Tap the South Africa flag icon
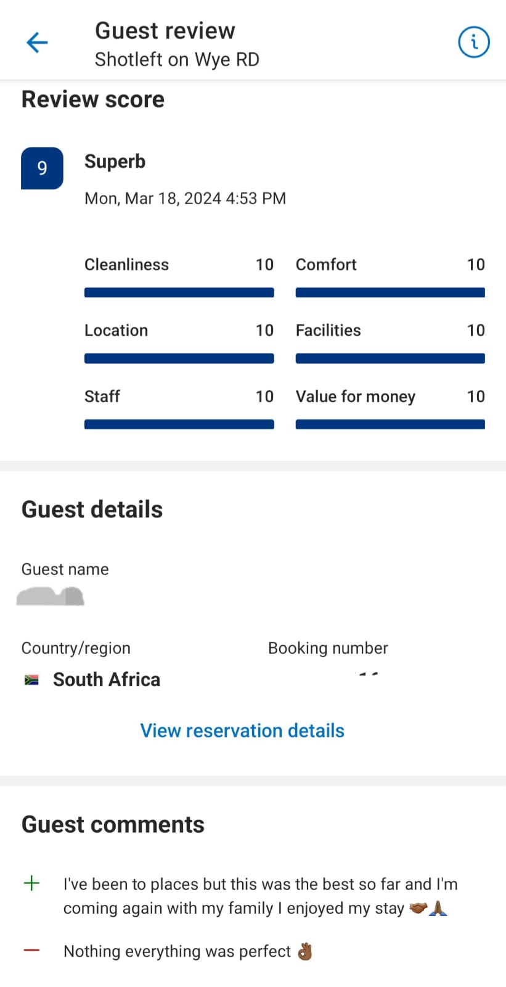 (31, 680)
